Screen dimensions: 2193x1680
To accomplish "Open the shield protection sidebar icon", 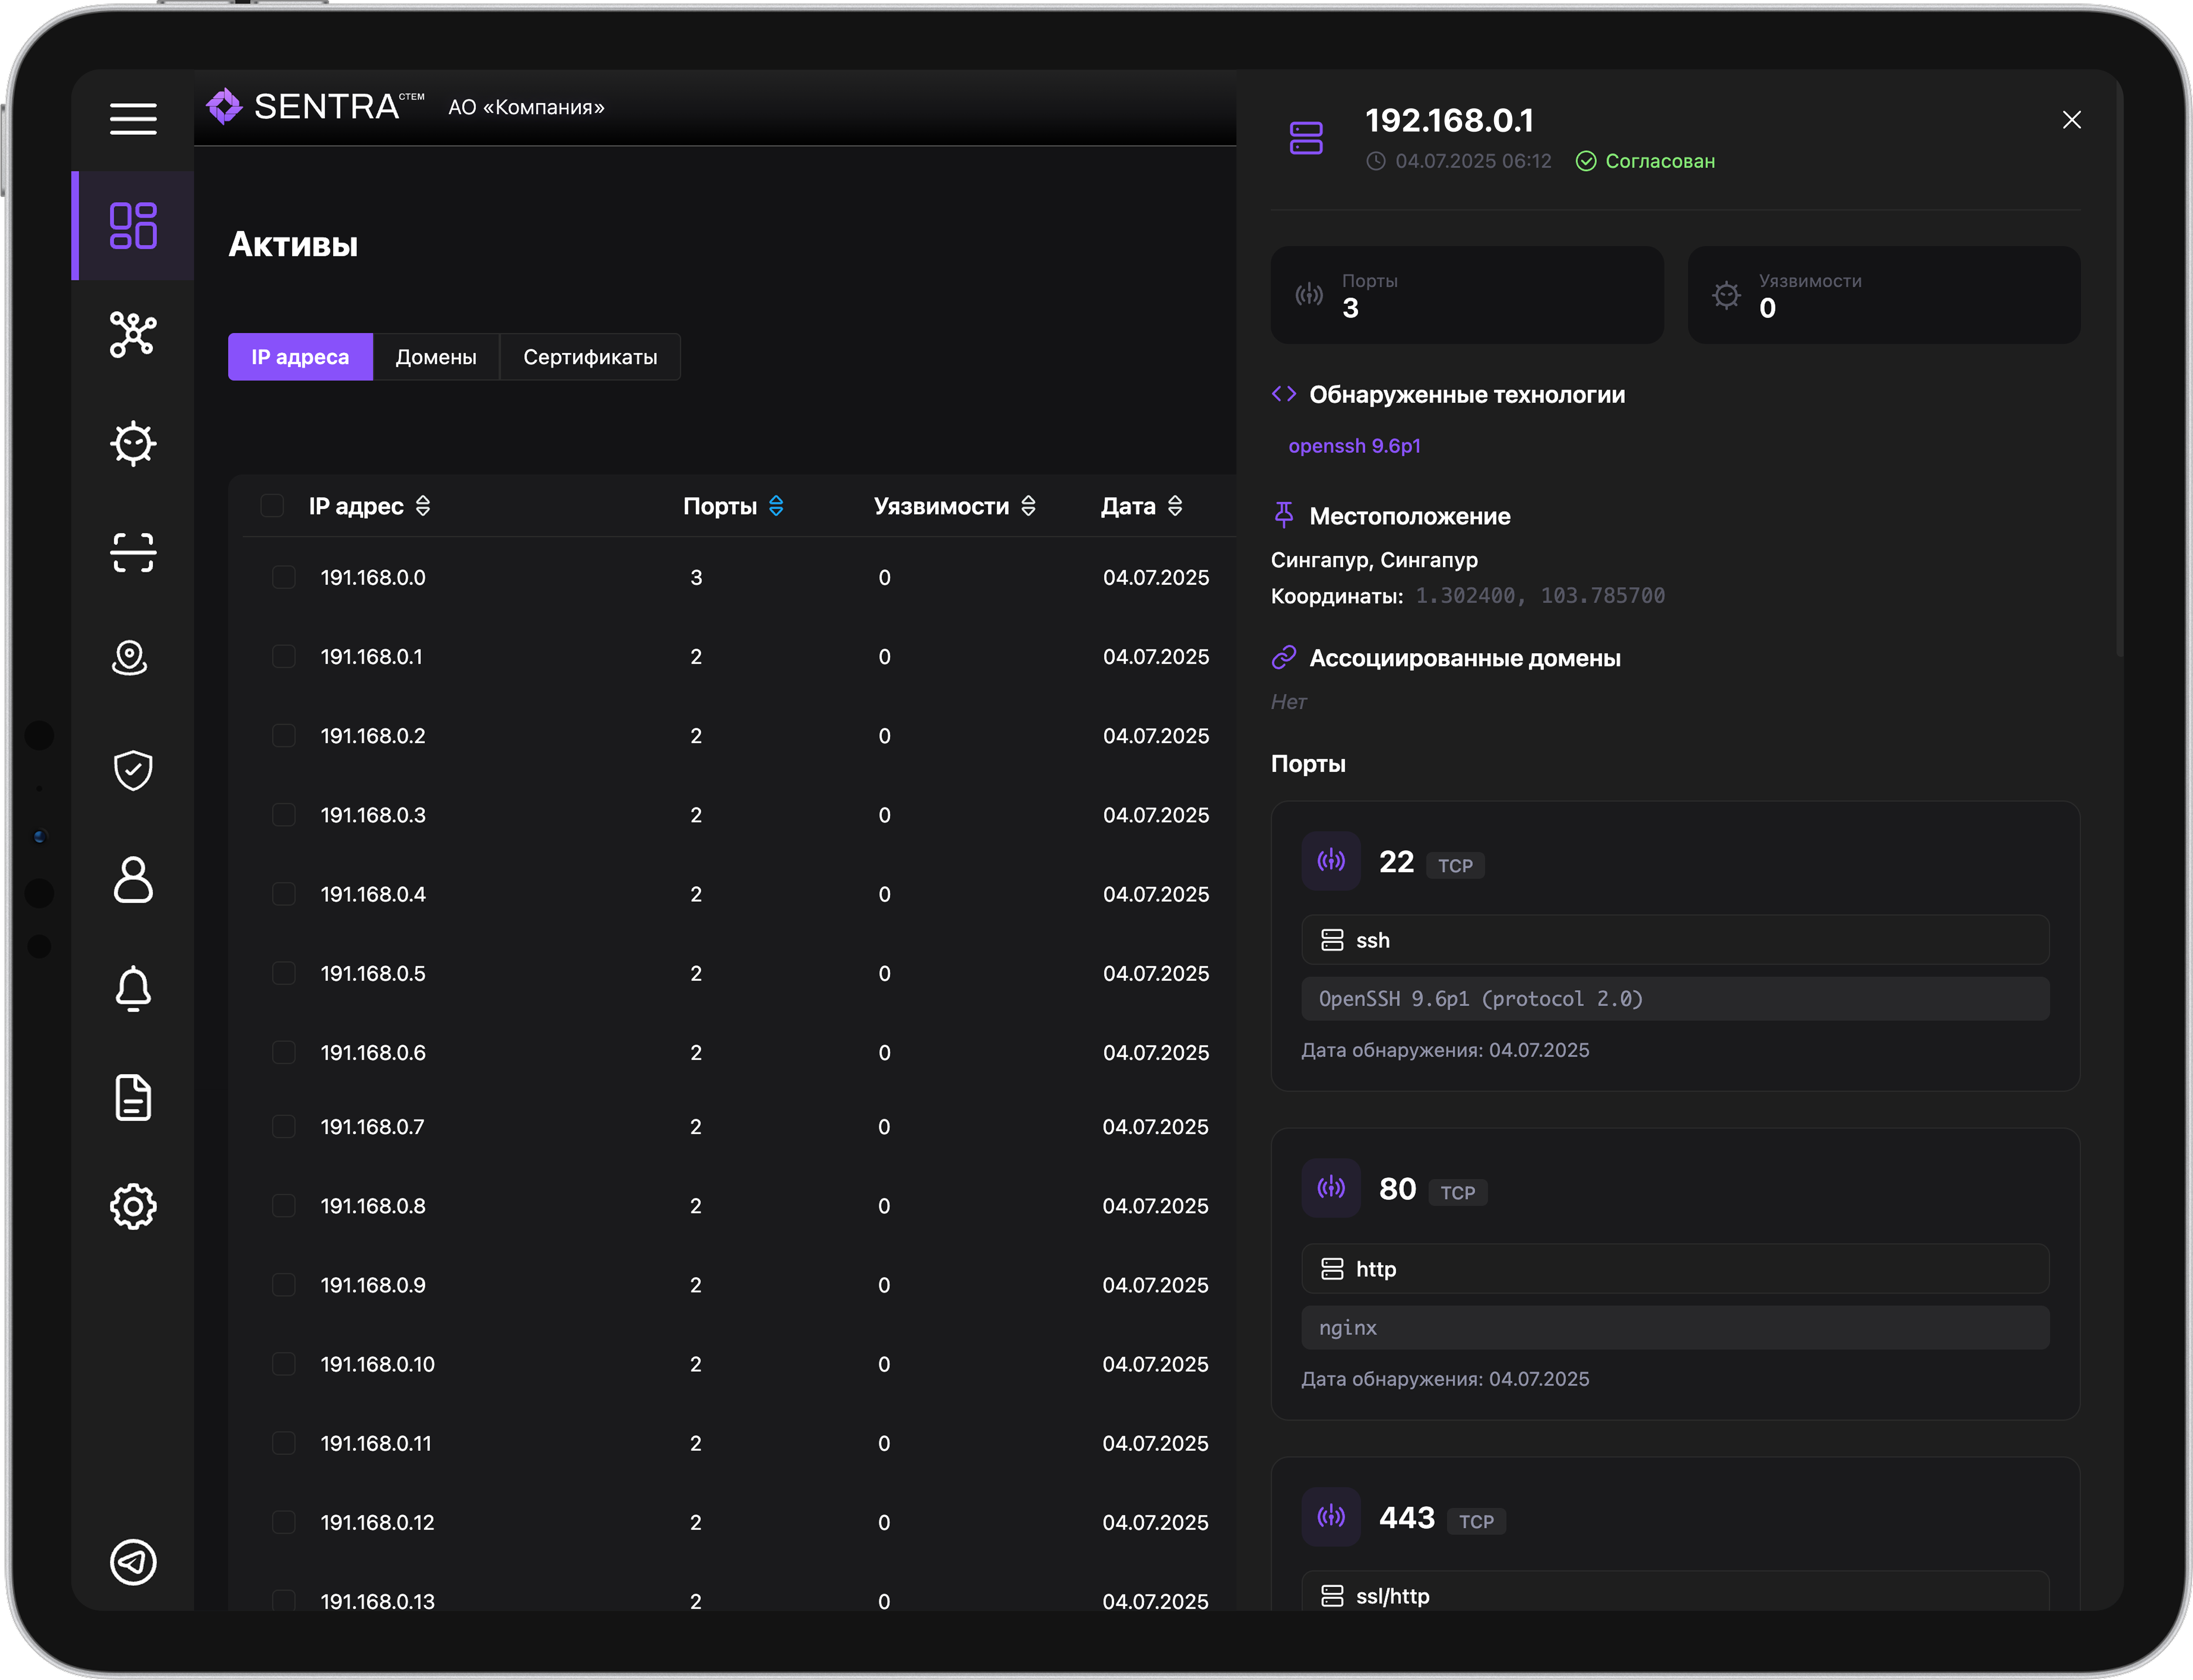I will point(133,770).
